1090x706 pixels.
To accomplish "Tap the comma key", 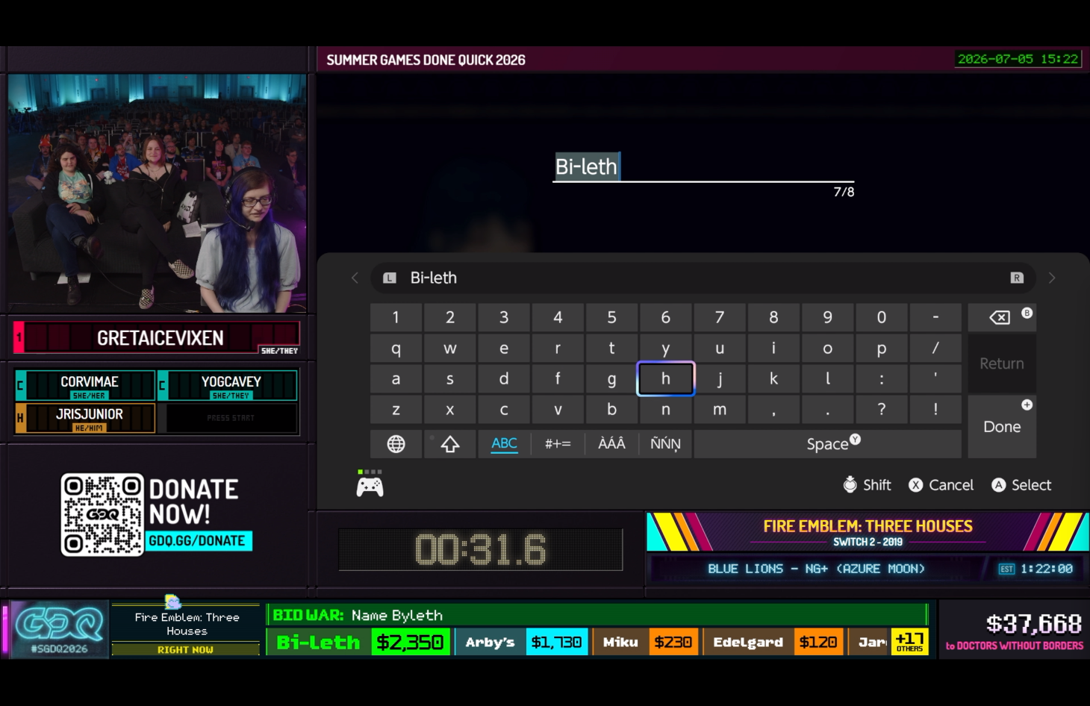I will click(773, 409).
